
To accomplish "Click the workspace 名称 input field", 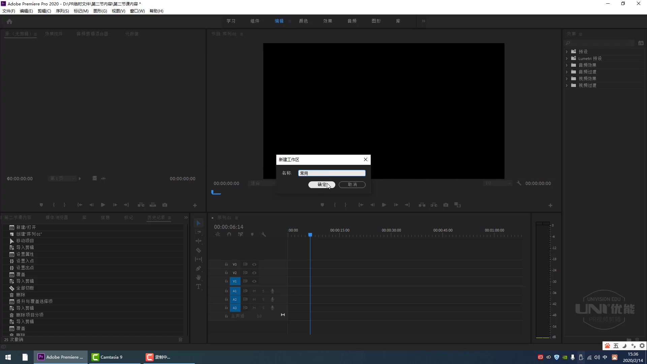I will pos(332,173).
